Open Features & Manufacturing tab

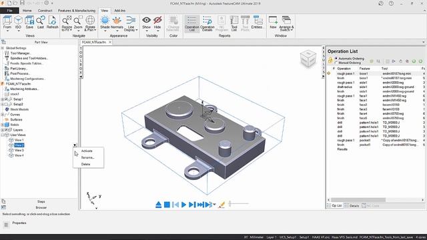click(77, 11)
